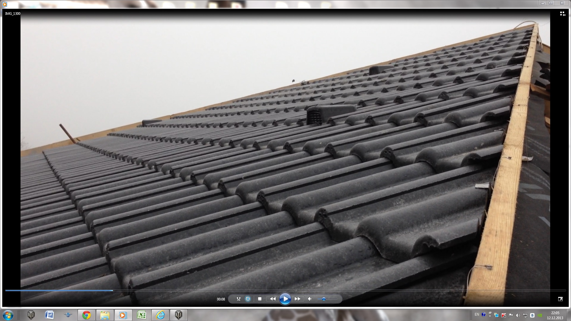
Task: Select Windows Media Player taskbar button
Action: (x=123, y=315)
